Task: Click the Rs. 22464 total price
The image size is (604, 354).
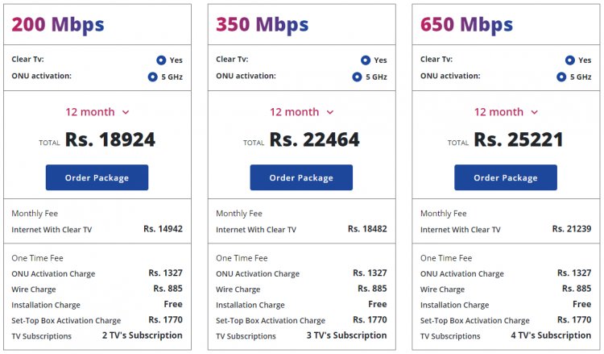Action: [x=314, y=140]
